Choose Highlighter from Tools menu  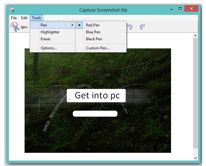tap(53, 32)
